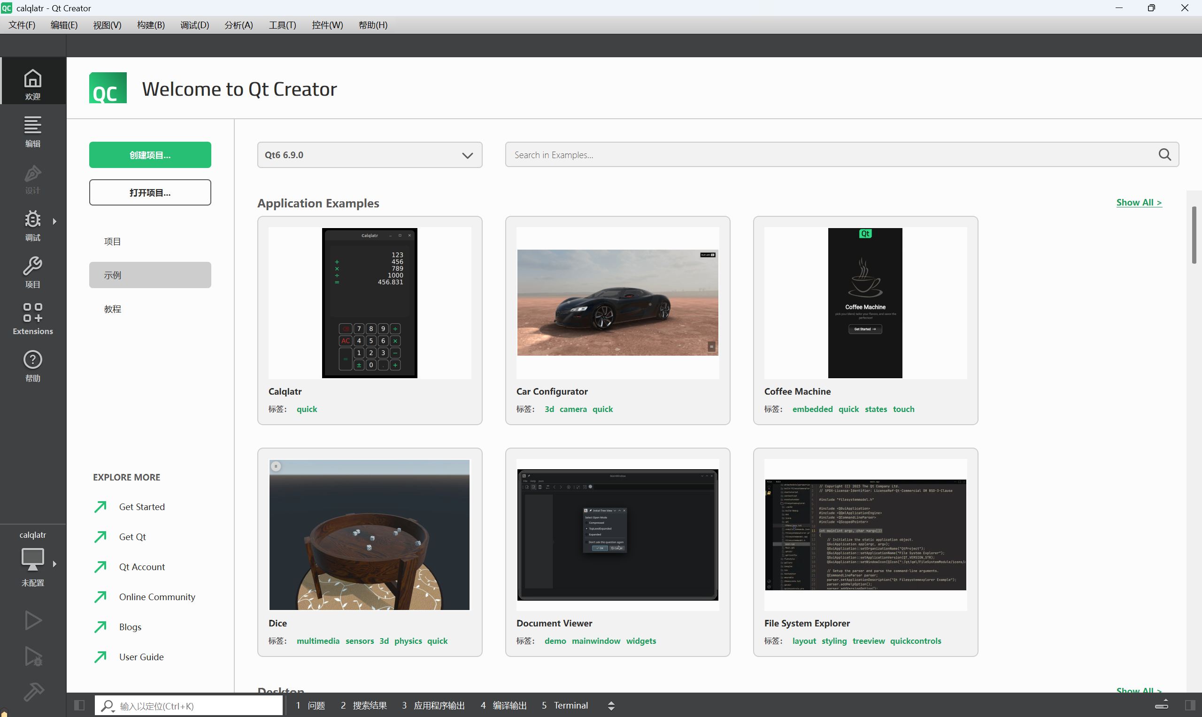The image size is (1202, 717).
Task: Select the 项目 tab in welcome panel
Action: pyautogui.click(x=150, y=241)
